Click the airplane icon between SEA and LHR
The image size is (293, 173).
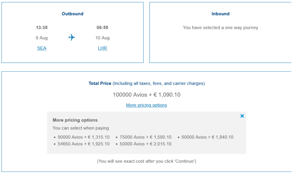[x=72, y=37]
